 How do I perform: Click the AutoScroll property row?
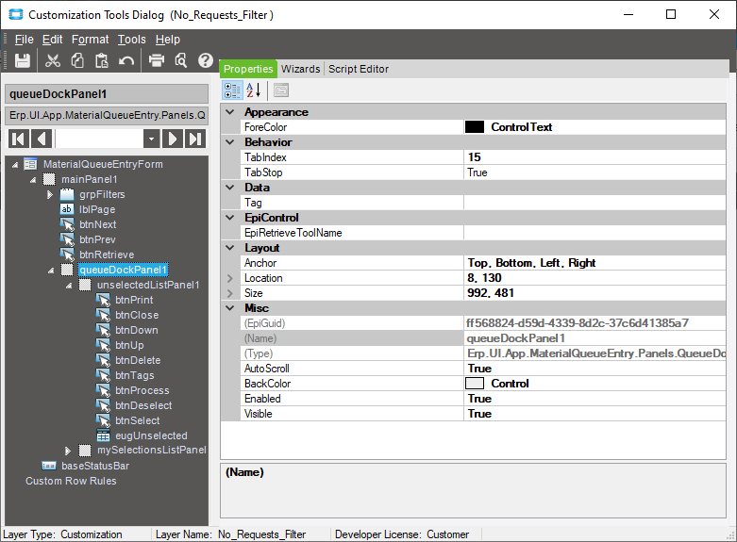pyautogui.click(x=483, y=369)
